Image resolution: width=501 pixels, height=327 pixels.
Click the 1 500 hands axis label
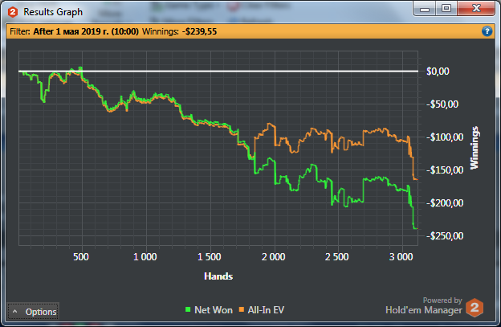[210, 257]
